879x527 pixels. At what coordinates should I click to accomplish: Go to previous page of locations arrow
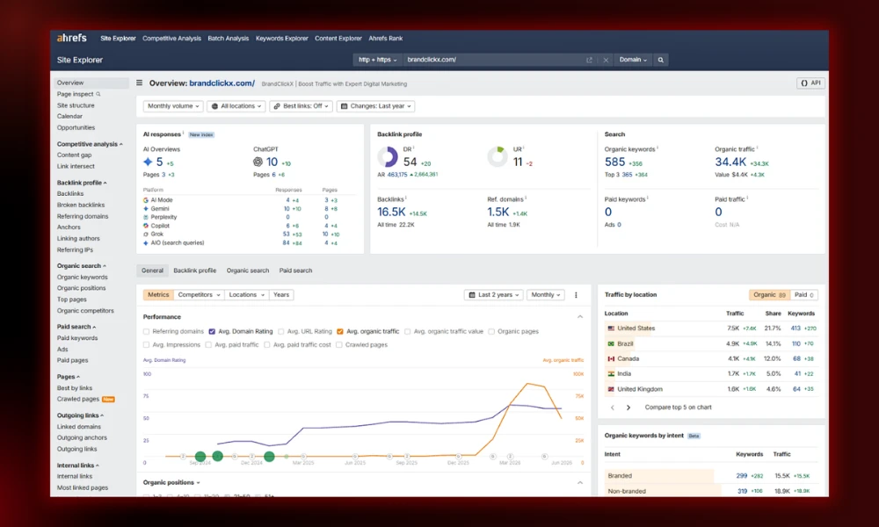[612, 408]
